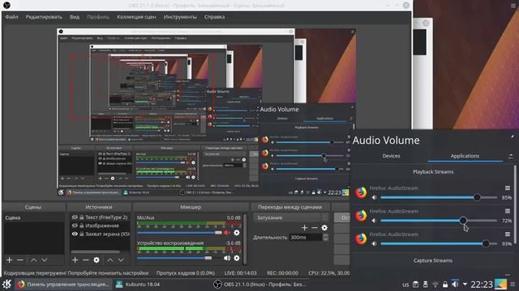Viewport: 519px width, 291px height.
Task: Toggle lock on Текст (FreeType 2) source
Action: point(81,217)
